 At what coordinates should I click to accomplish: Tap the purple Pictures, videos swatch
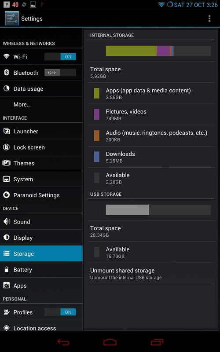point(97,114)
